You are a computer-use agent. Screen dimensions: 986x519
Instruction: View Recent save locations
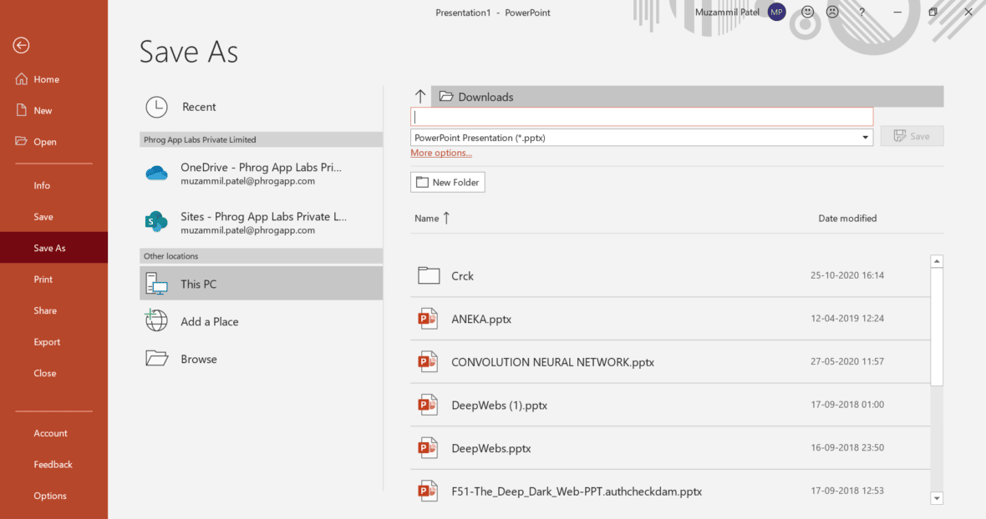pyautogui.click(x=199, y=107)
